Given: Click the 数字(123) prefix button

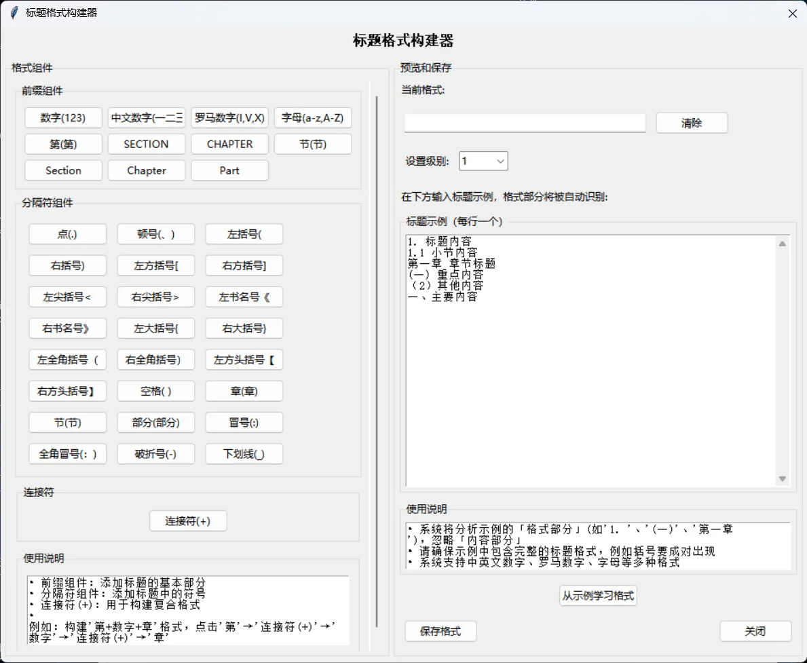Looking at the screenshot, I should [62, 117].
